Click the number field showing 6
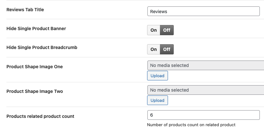Screen dimensions: 264x131 (x=203, y=115)
